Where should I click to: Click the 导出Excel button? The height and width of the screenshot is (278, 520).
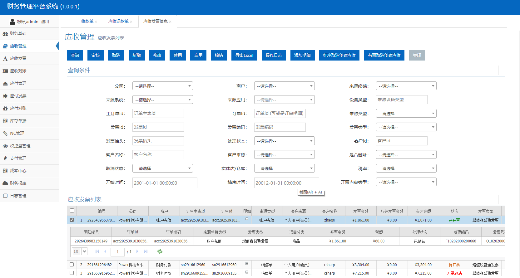(x=244, y=55)
